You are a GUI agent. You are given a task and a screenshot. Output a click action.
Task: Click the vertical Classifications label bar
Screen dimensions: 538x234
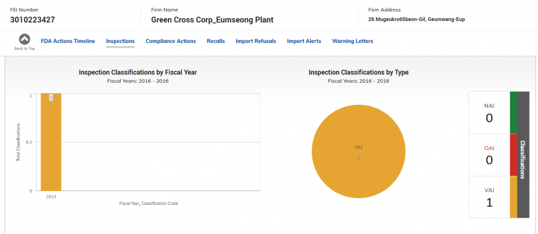pos(523,154)
